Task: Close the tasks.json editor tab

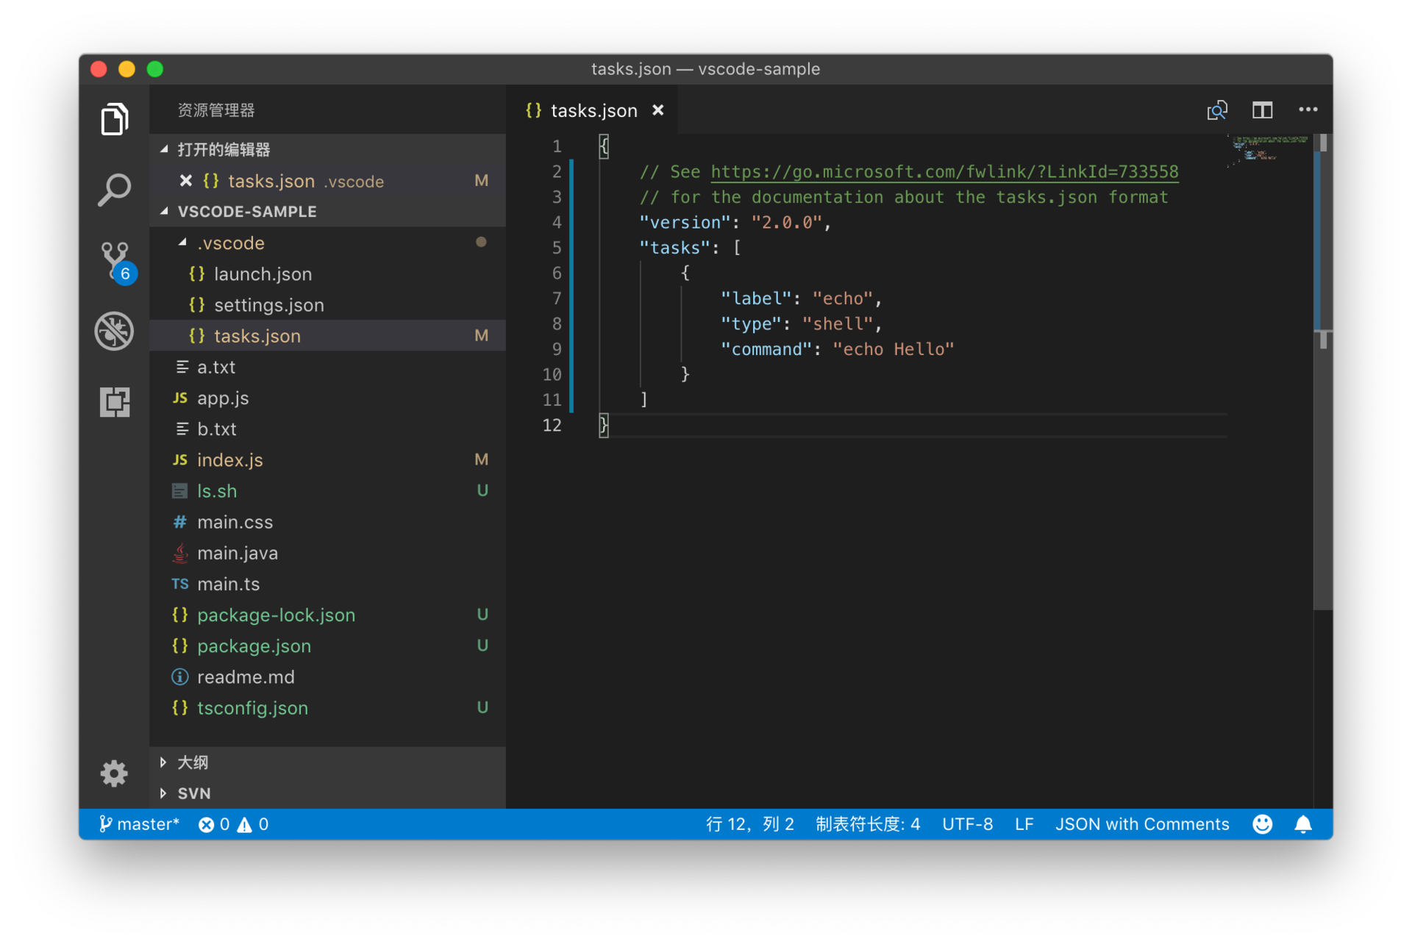Action: tap(658, 110)
